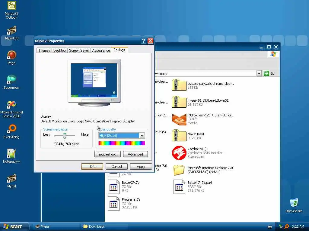Screen dimensions: 309x231
Task: Confirm with the OK button
Action: (92, 167)
